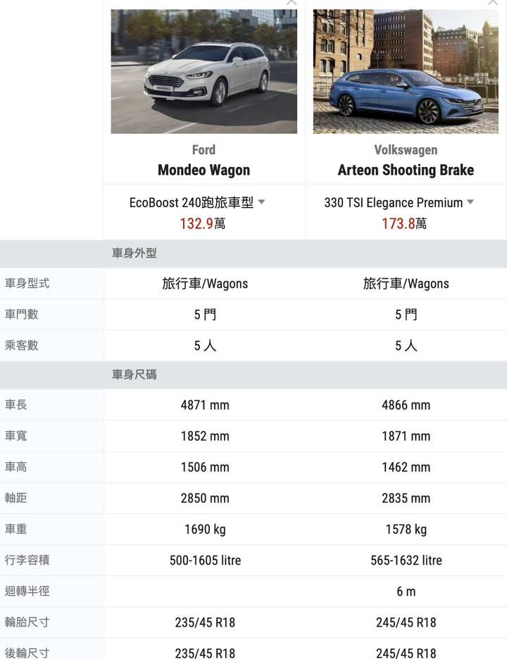
Task: Click the 軸距 row label
Action: pyautogui.click(x=16, y=498)
